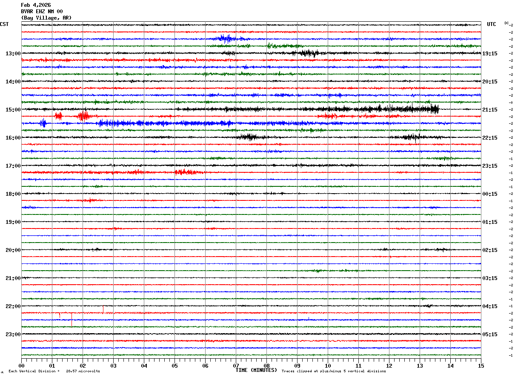Select the 21:00 CST hour label
The width and height of the screenshot is (515, 377).
[13, 278]
